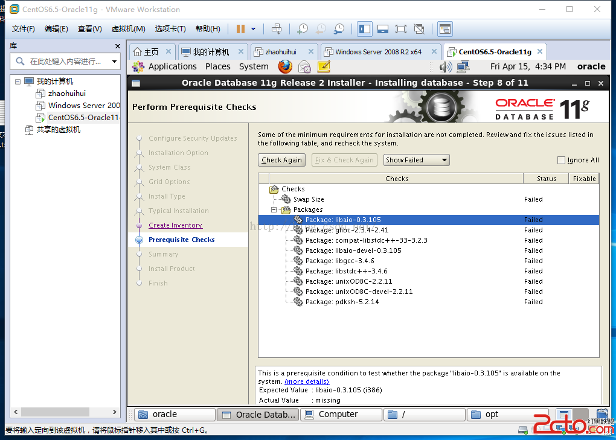Viewport: 616px width, 440px height.
Task: Open power options dropdown next to pause
Action: coord(254,28)
